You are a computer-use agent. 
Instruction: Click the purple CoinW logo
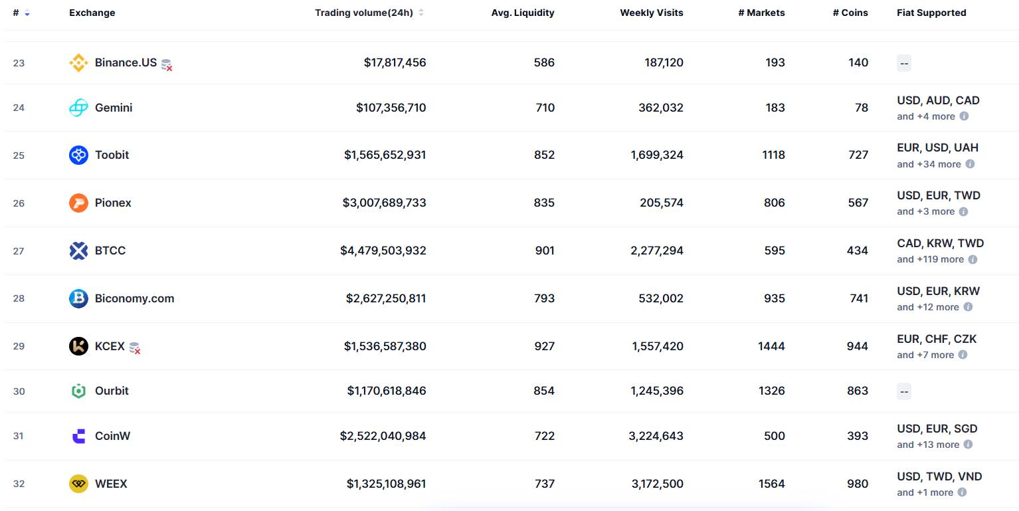click(79, 436)
